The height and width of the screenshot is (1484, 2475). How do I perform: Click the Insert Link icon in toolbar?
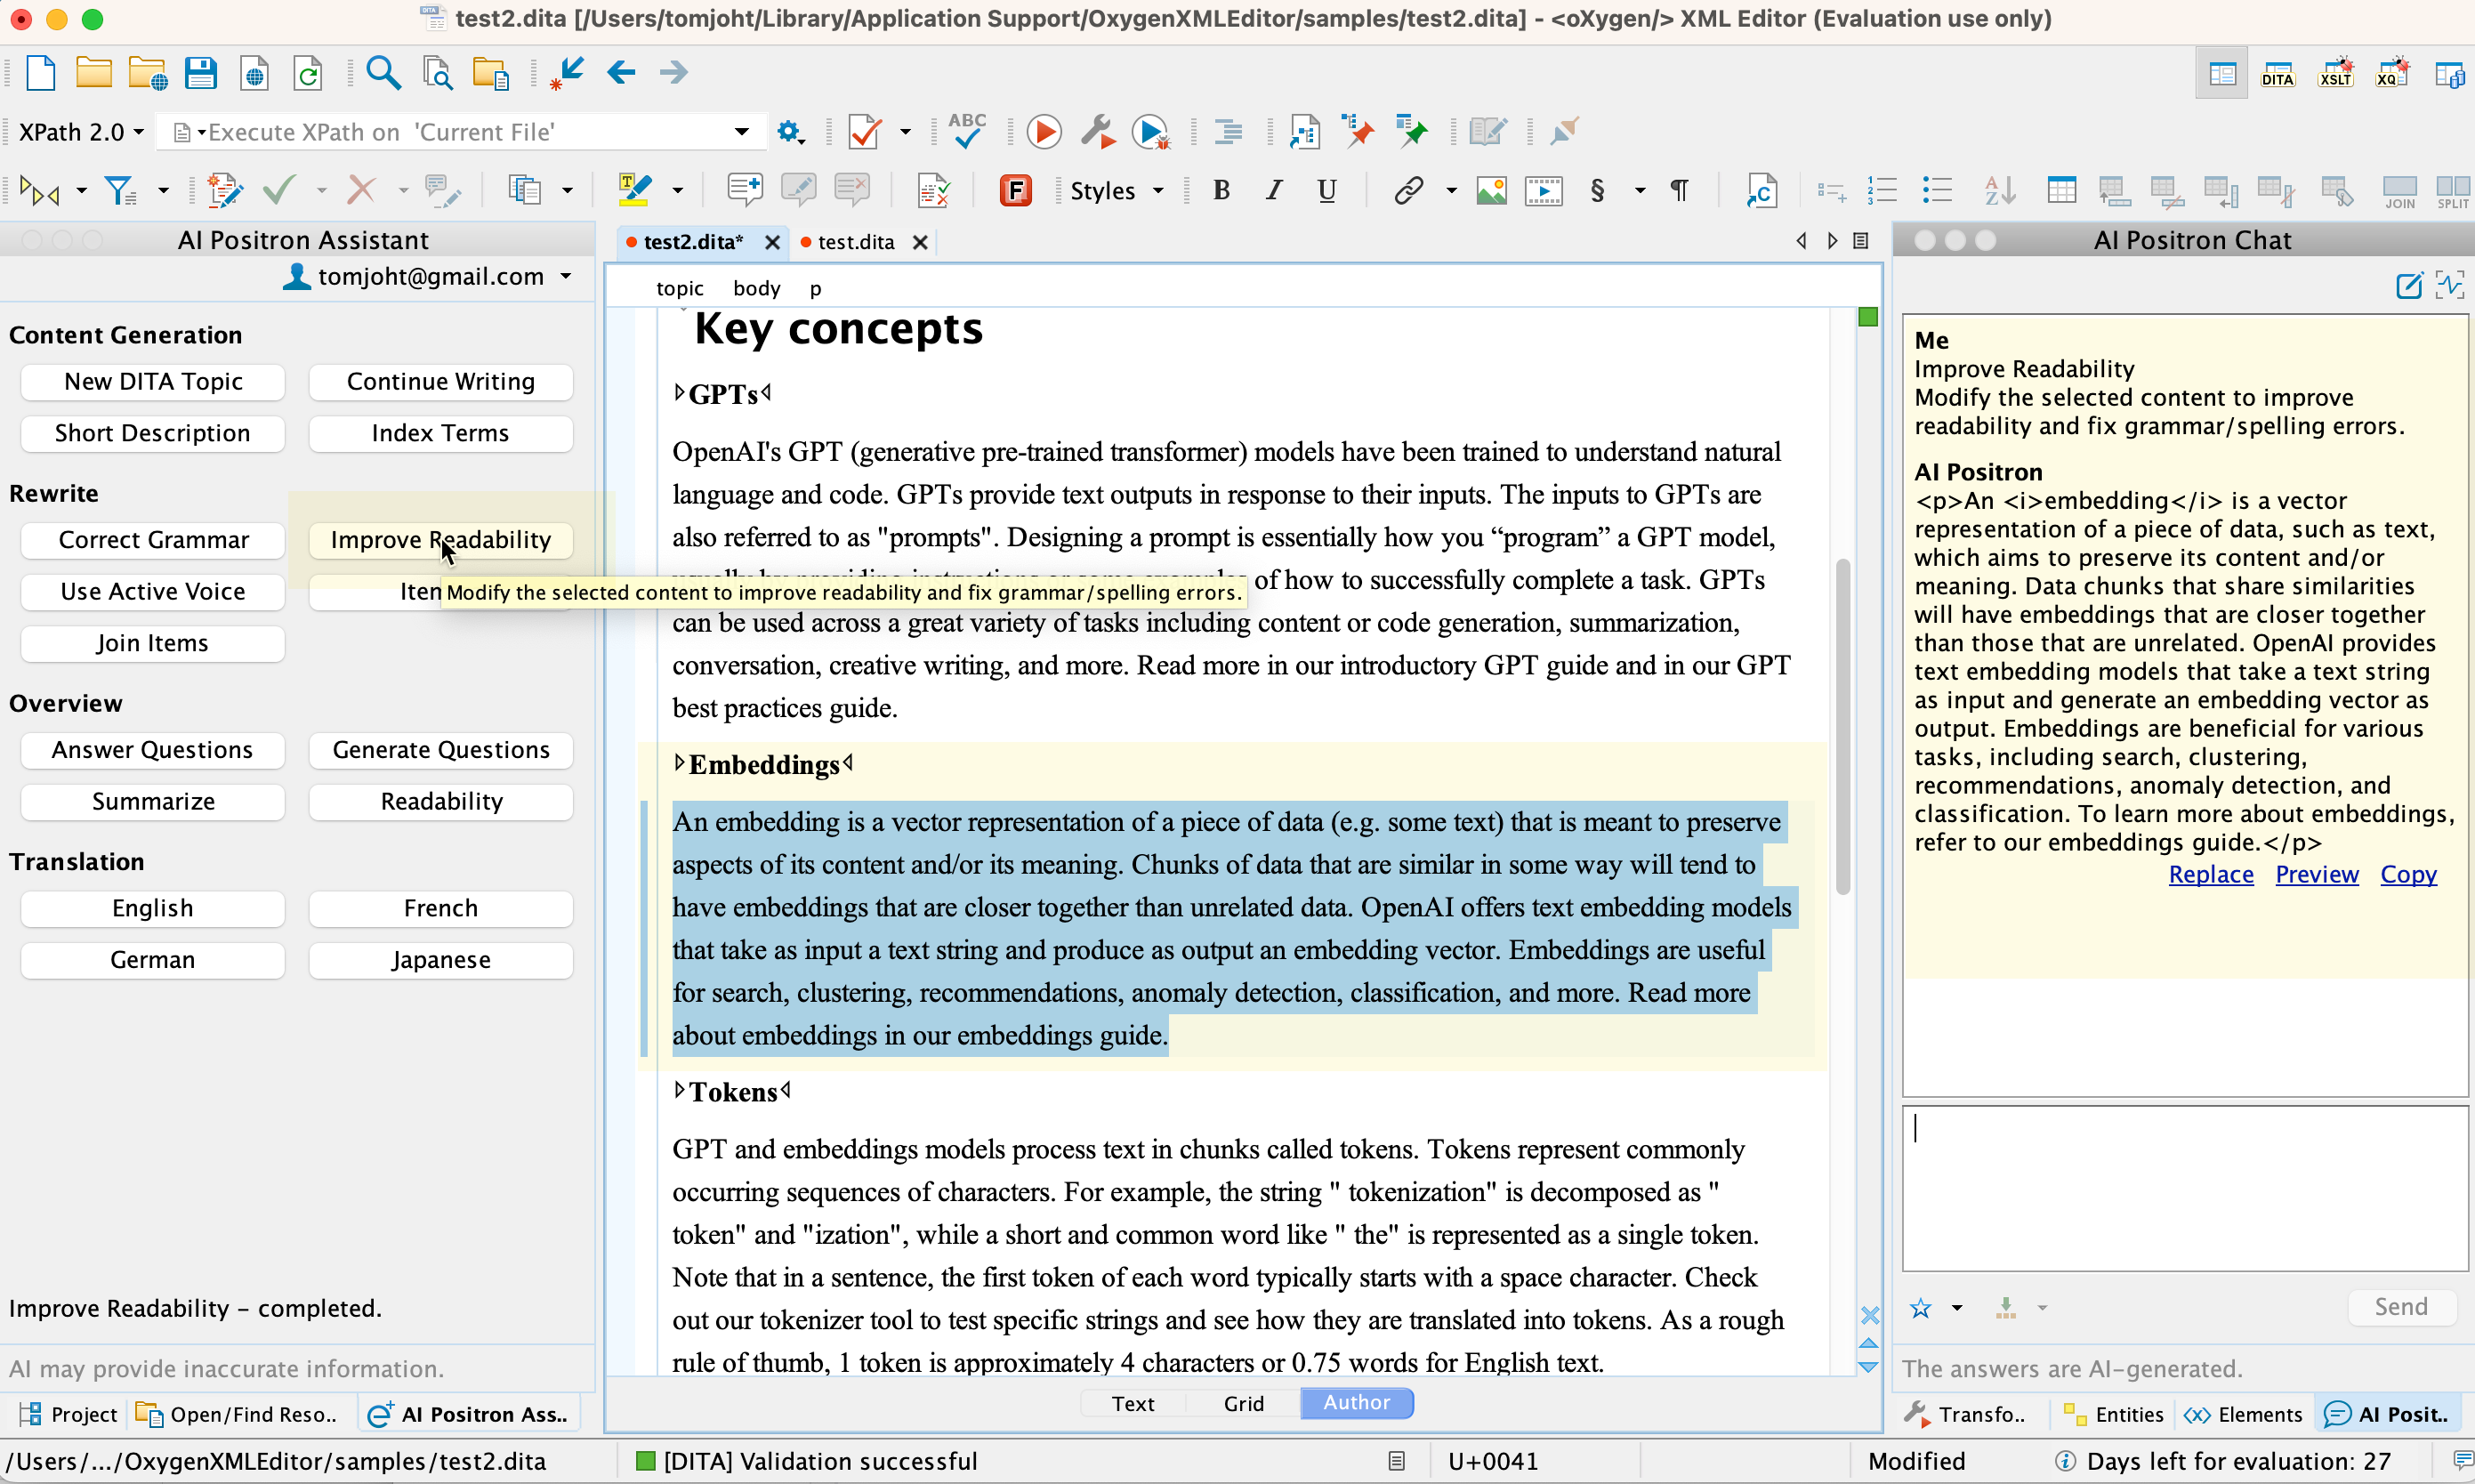point(1408,190)
